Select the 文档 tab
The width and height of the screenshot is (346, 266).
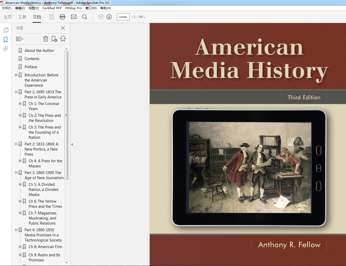tap(37, 17)
